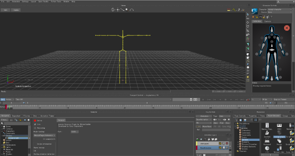Click the red BaseAnimation layer color swatch
This screenshot has height=156, width=295.
pyautogui.click(x=197, y=148)
